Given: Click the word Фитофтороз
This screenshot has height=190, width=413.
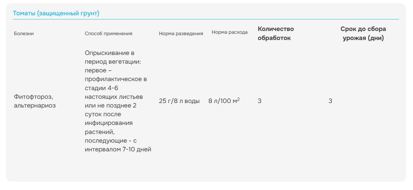Looking at the screenshot, I should [33, 97].
